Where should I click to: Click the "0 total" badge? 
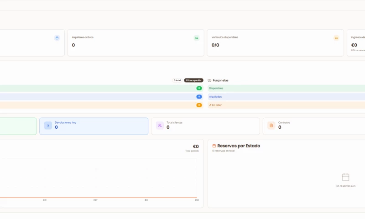177,80
